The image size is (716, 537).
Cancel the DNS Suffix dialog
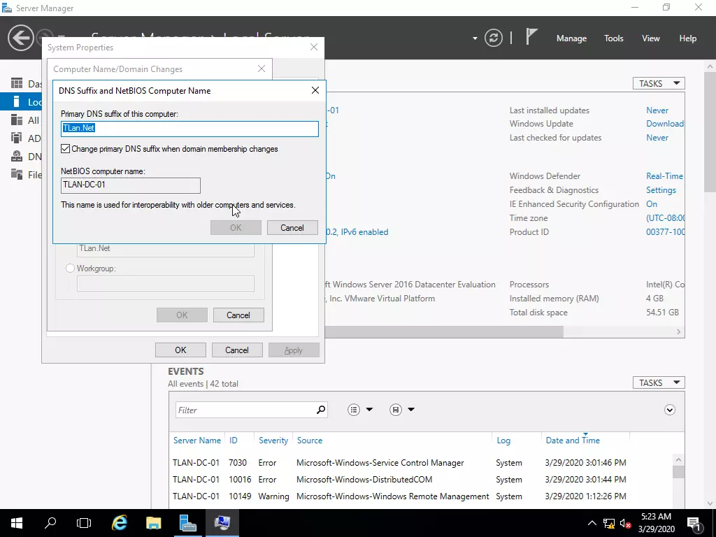292,228
